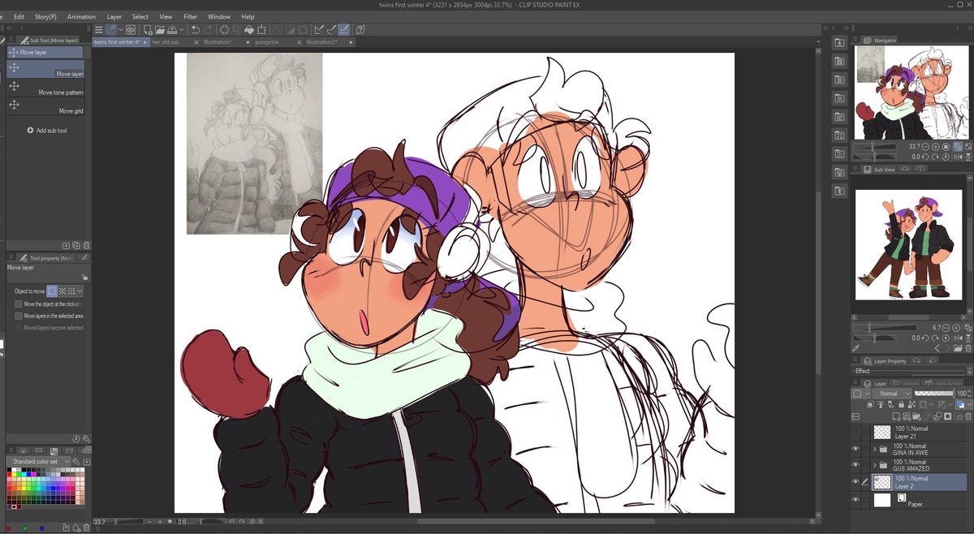The image size is (974, 534).
Task: Click the Fill bucket icon
Action: pos(249,29)
